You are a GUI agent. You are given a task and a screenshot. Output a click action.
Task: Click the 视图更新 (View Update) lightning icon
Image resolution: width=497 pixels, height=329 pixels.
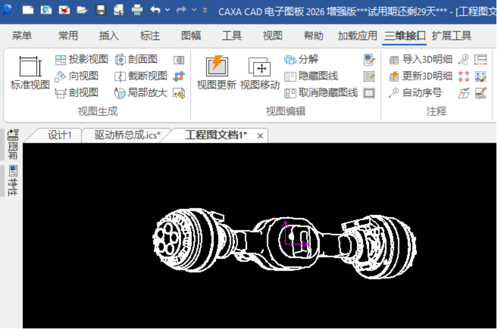[217, 67]
